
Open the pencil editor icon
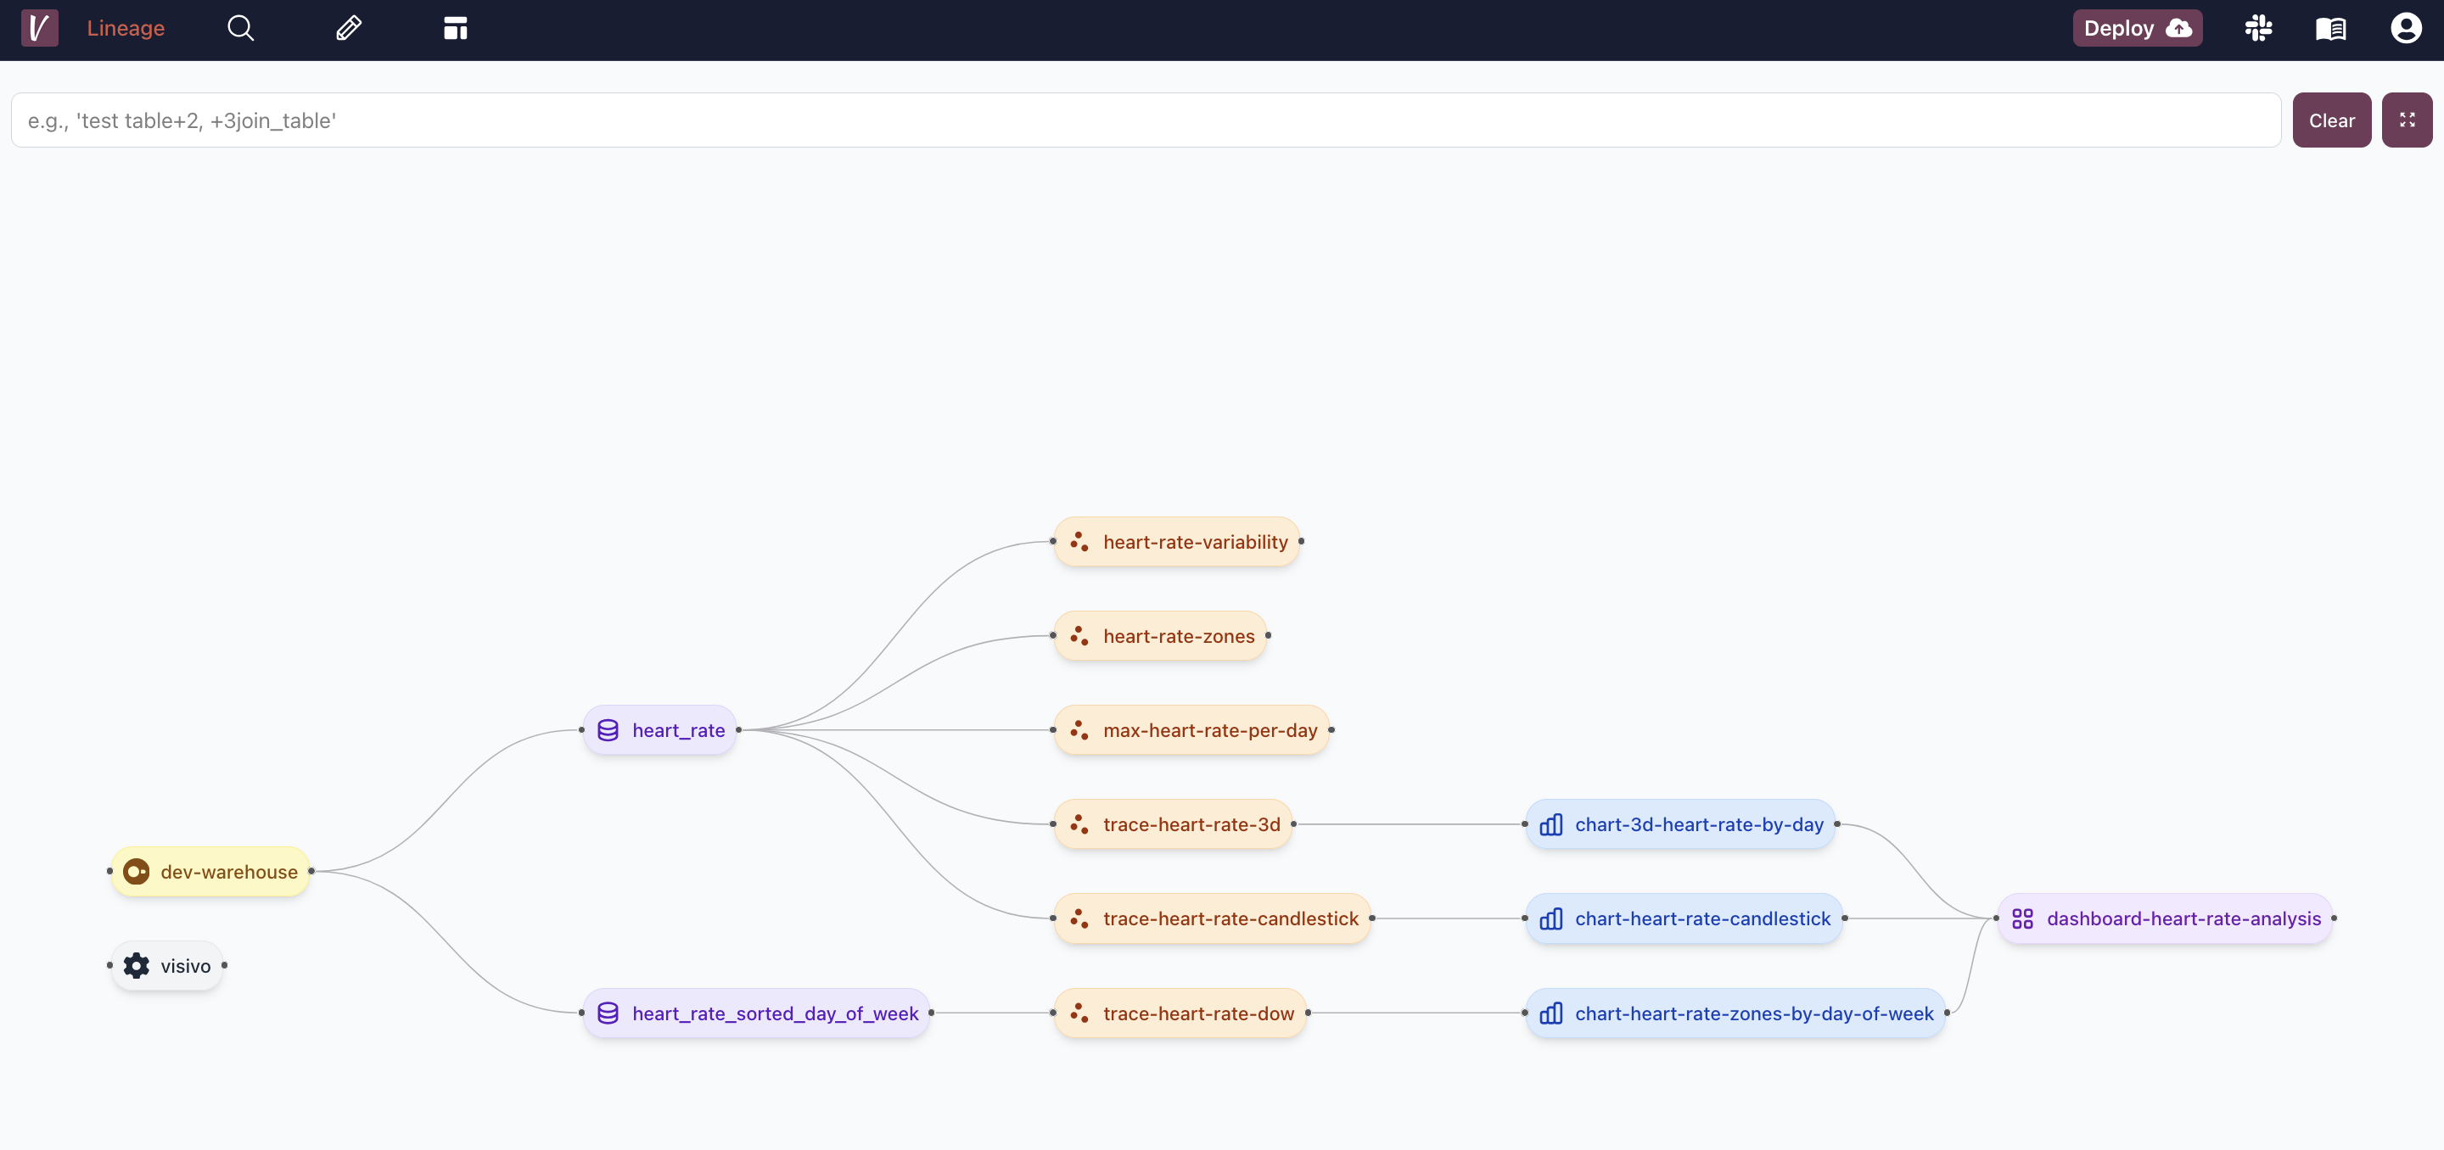pyautogui.click(x=348, y=29)
